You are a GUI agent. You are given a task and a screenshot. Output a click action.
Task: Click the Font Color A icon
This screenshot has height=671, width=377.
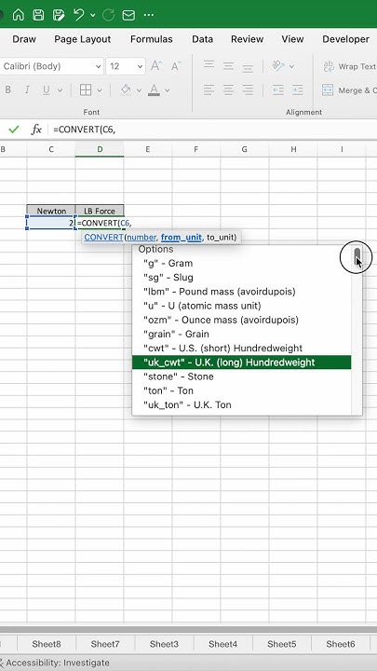[154, 89]
